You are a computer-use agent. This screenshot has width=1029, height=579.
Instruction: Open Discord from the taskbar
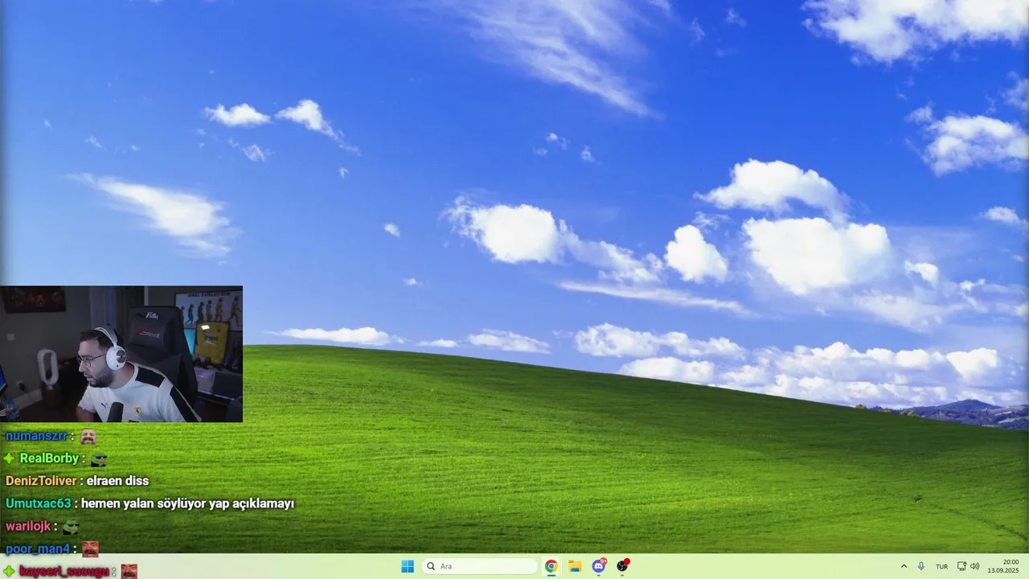pos(599,566)
